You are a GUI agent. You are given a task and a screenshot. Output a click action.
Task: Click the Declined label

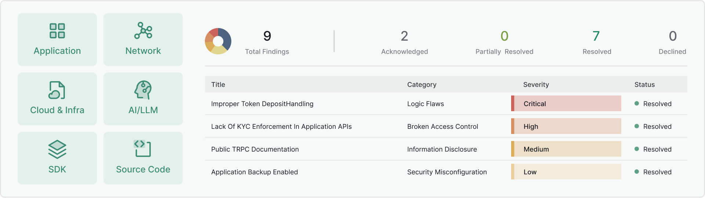(x=672, y=52)
